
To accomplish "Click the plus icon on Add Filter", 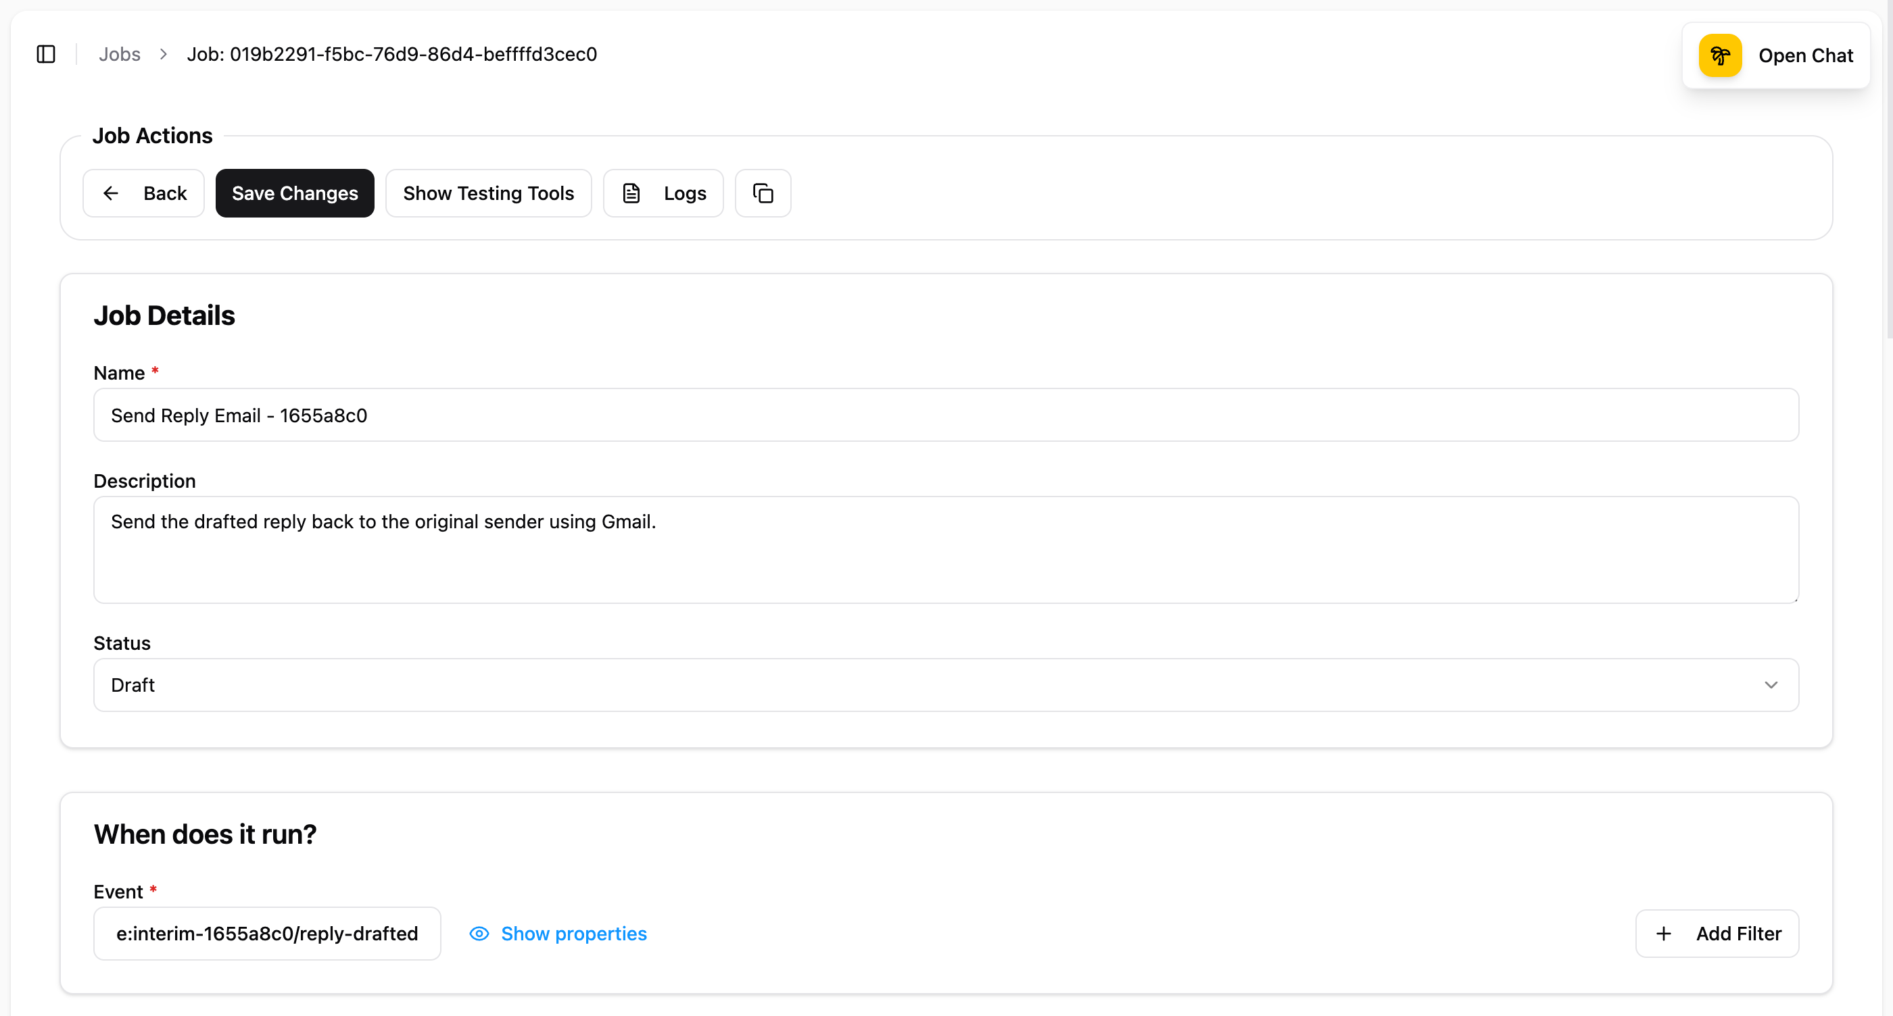I will [x=1664, y=933].
